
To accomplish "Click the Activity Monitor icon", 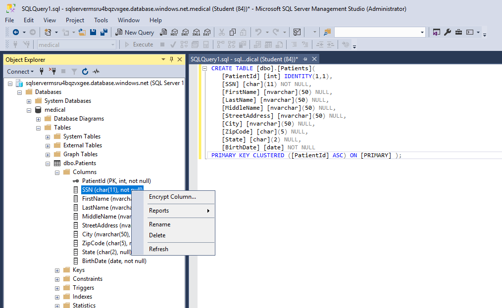I will 297,32.
